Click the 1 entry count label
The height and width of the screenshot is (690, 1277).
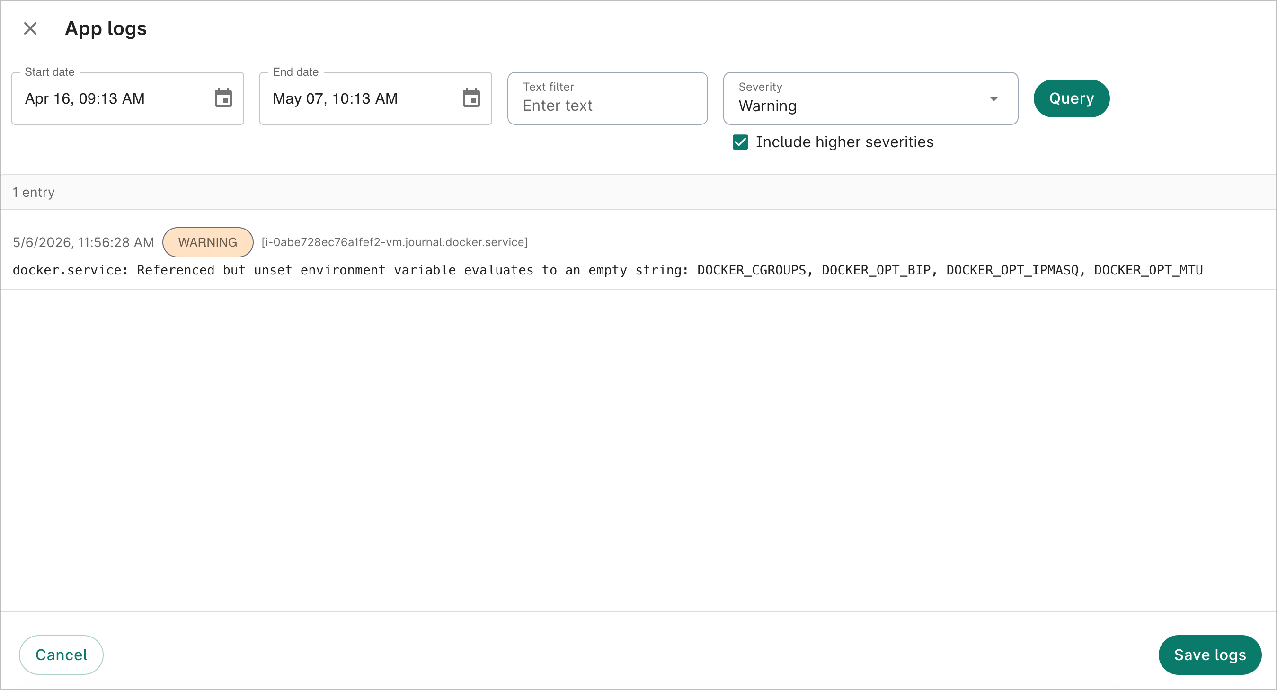(x=33, y=192)
